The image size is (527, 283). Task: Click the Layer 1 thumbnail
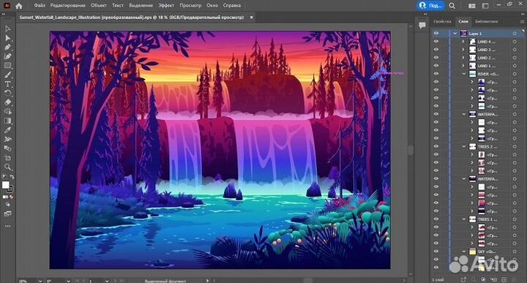pyautogui.click(x=463, y=34)
